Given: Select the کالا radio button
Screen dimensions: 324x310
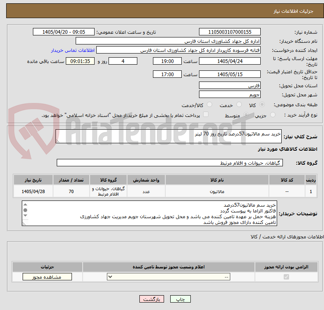Looking at the screenshot, I should (262, 105).
